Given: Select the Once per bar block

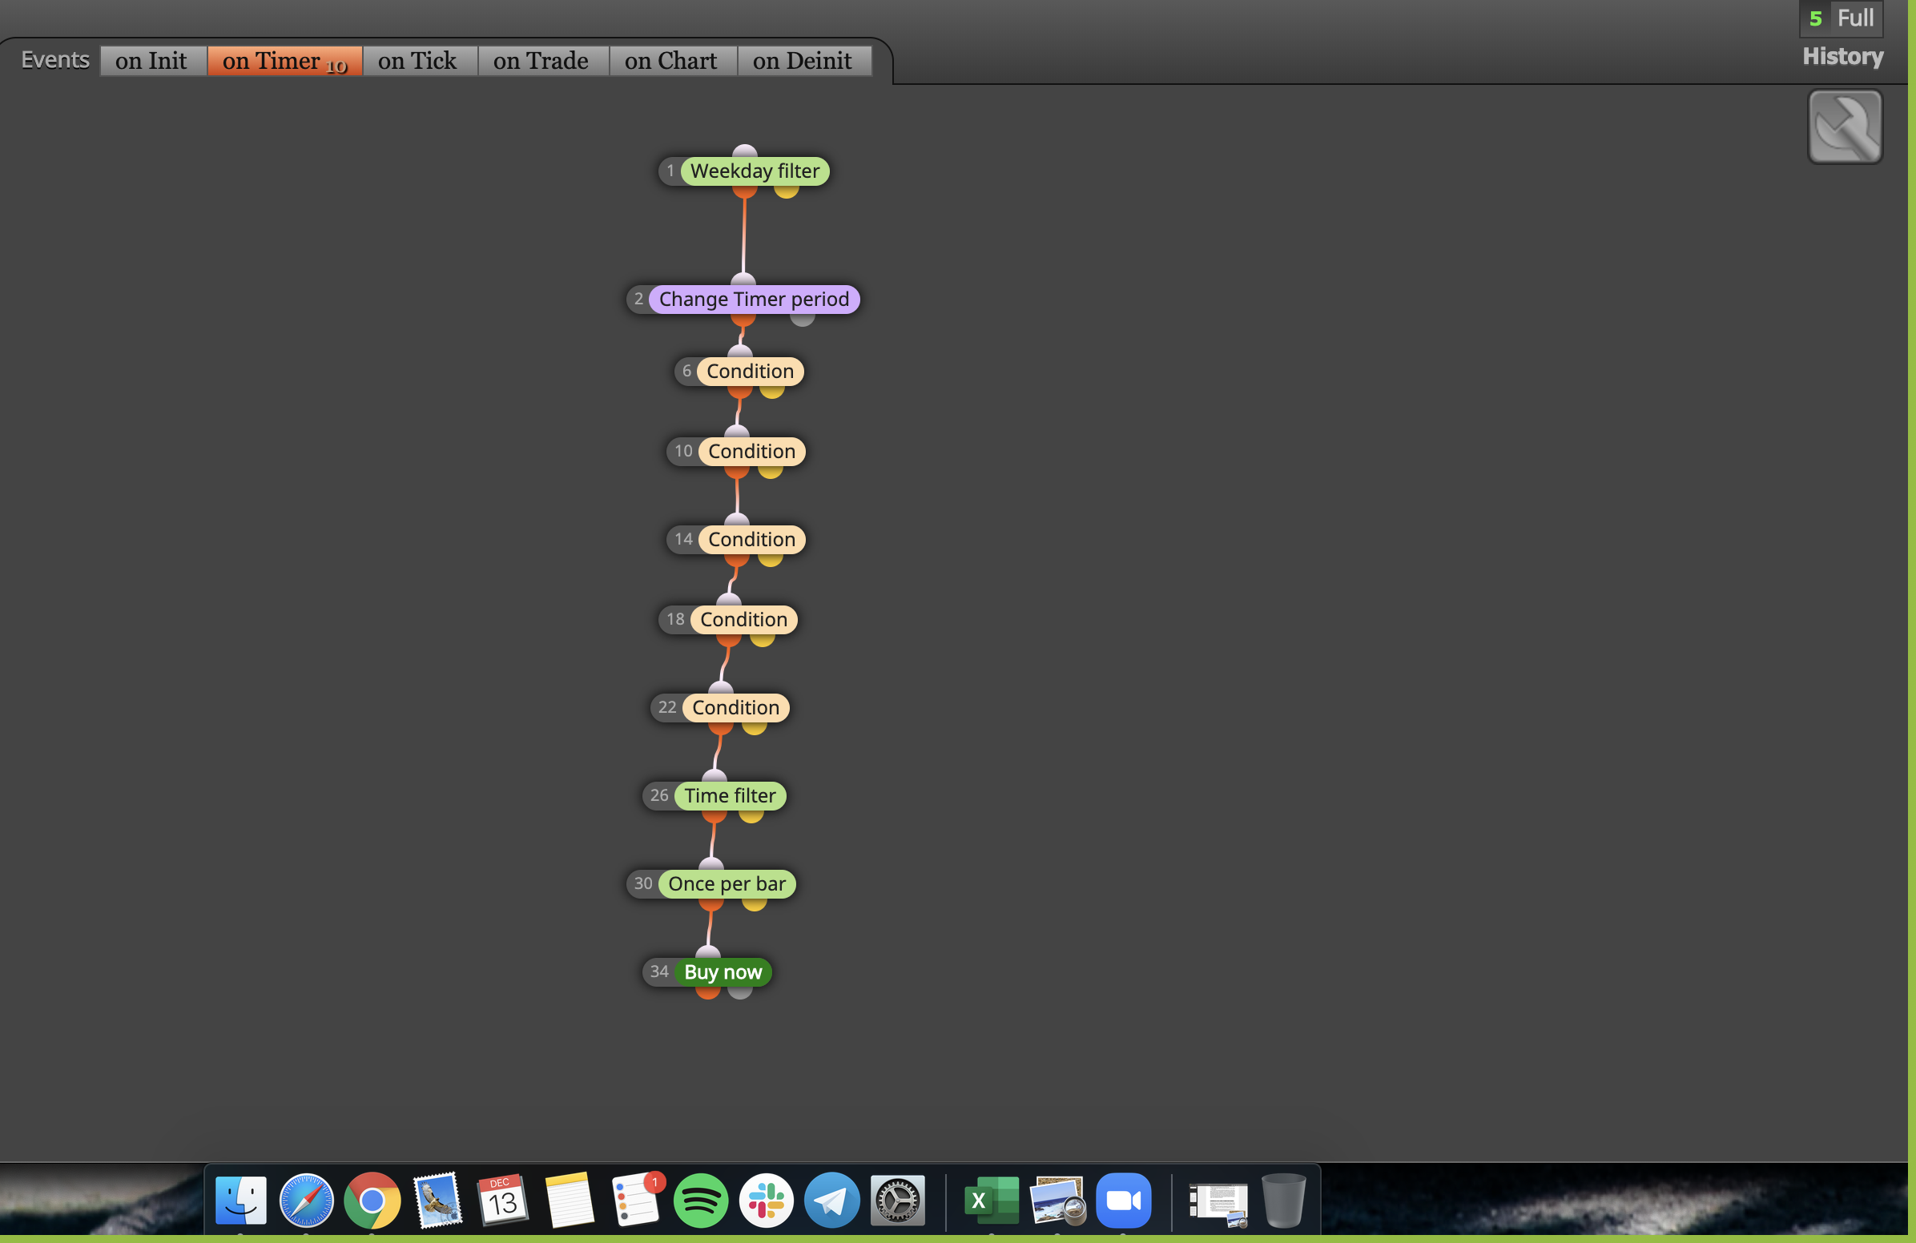Looking at the screenshot, I should pos(727,884).
